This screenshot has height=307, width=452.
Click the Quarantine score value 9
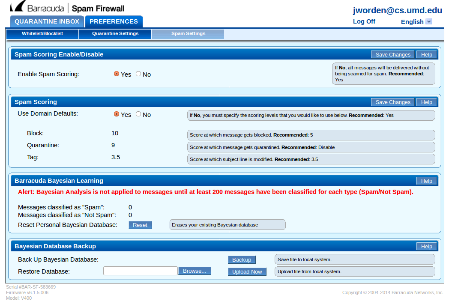click(113, 146)
